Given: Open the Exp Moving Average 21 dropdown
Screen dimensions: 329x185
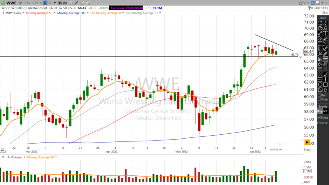Looking at the screenshot, I should click(x=160, y=13).
